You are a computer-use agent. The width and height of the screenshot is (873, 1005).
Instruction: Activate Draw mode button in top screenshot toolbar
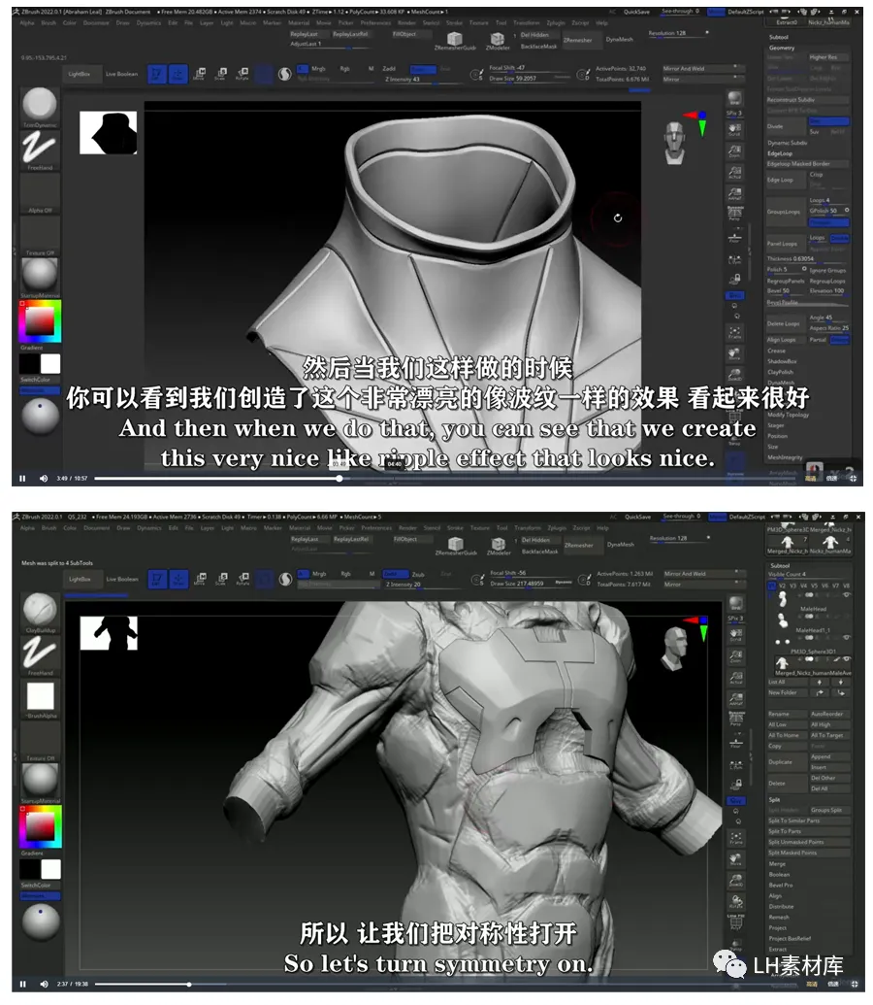click(178, 75)
